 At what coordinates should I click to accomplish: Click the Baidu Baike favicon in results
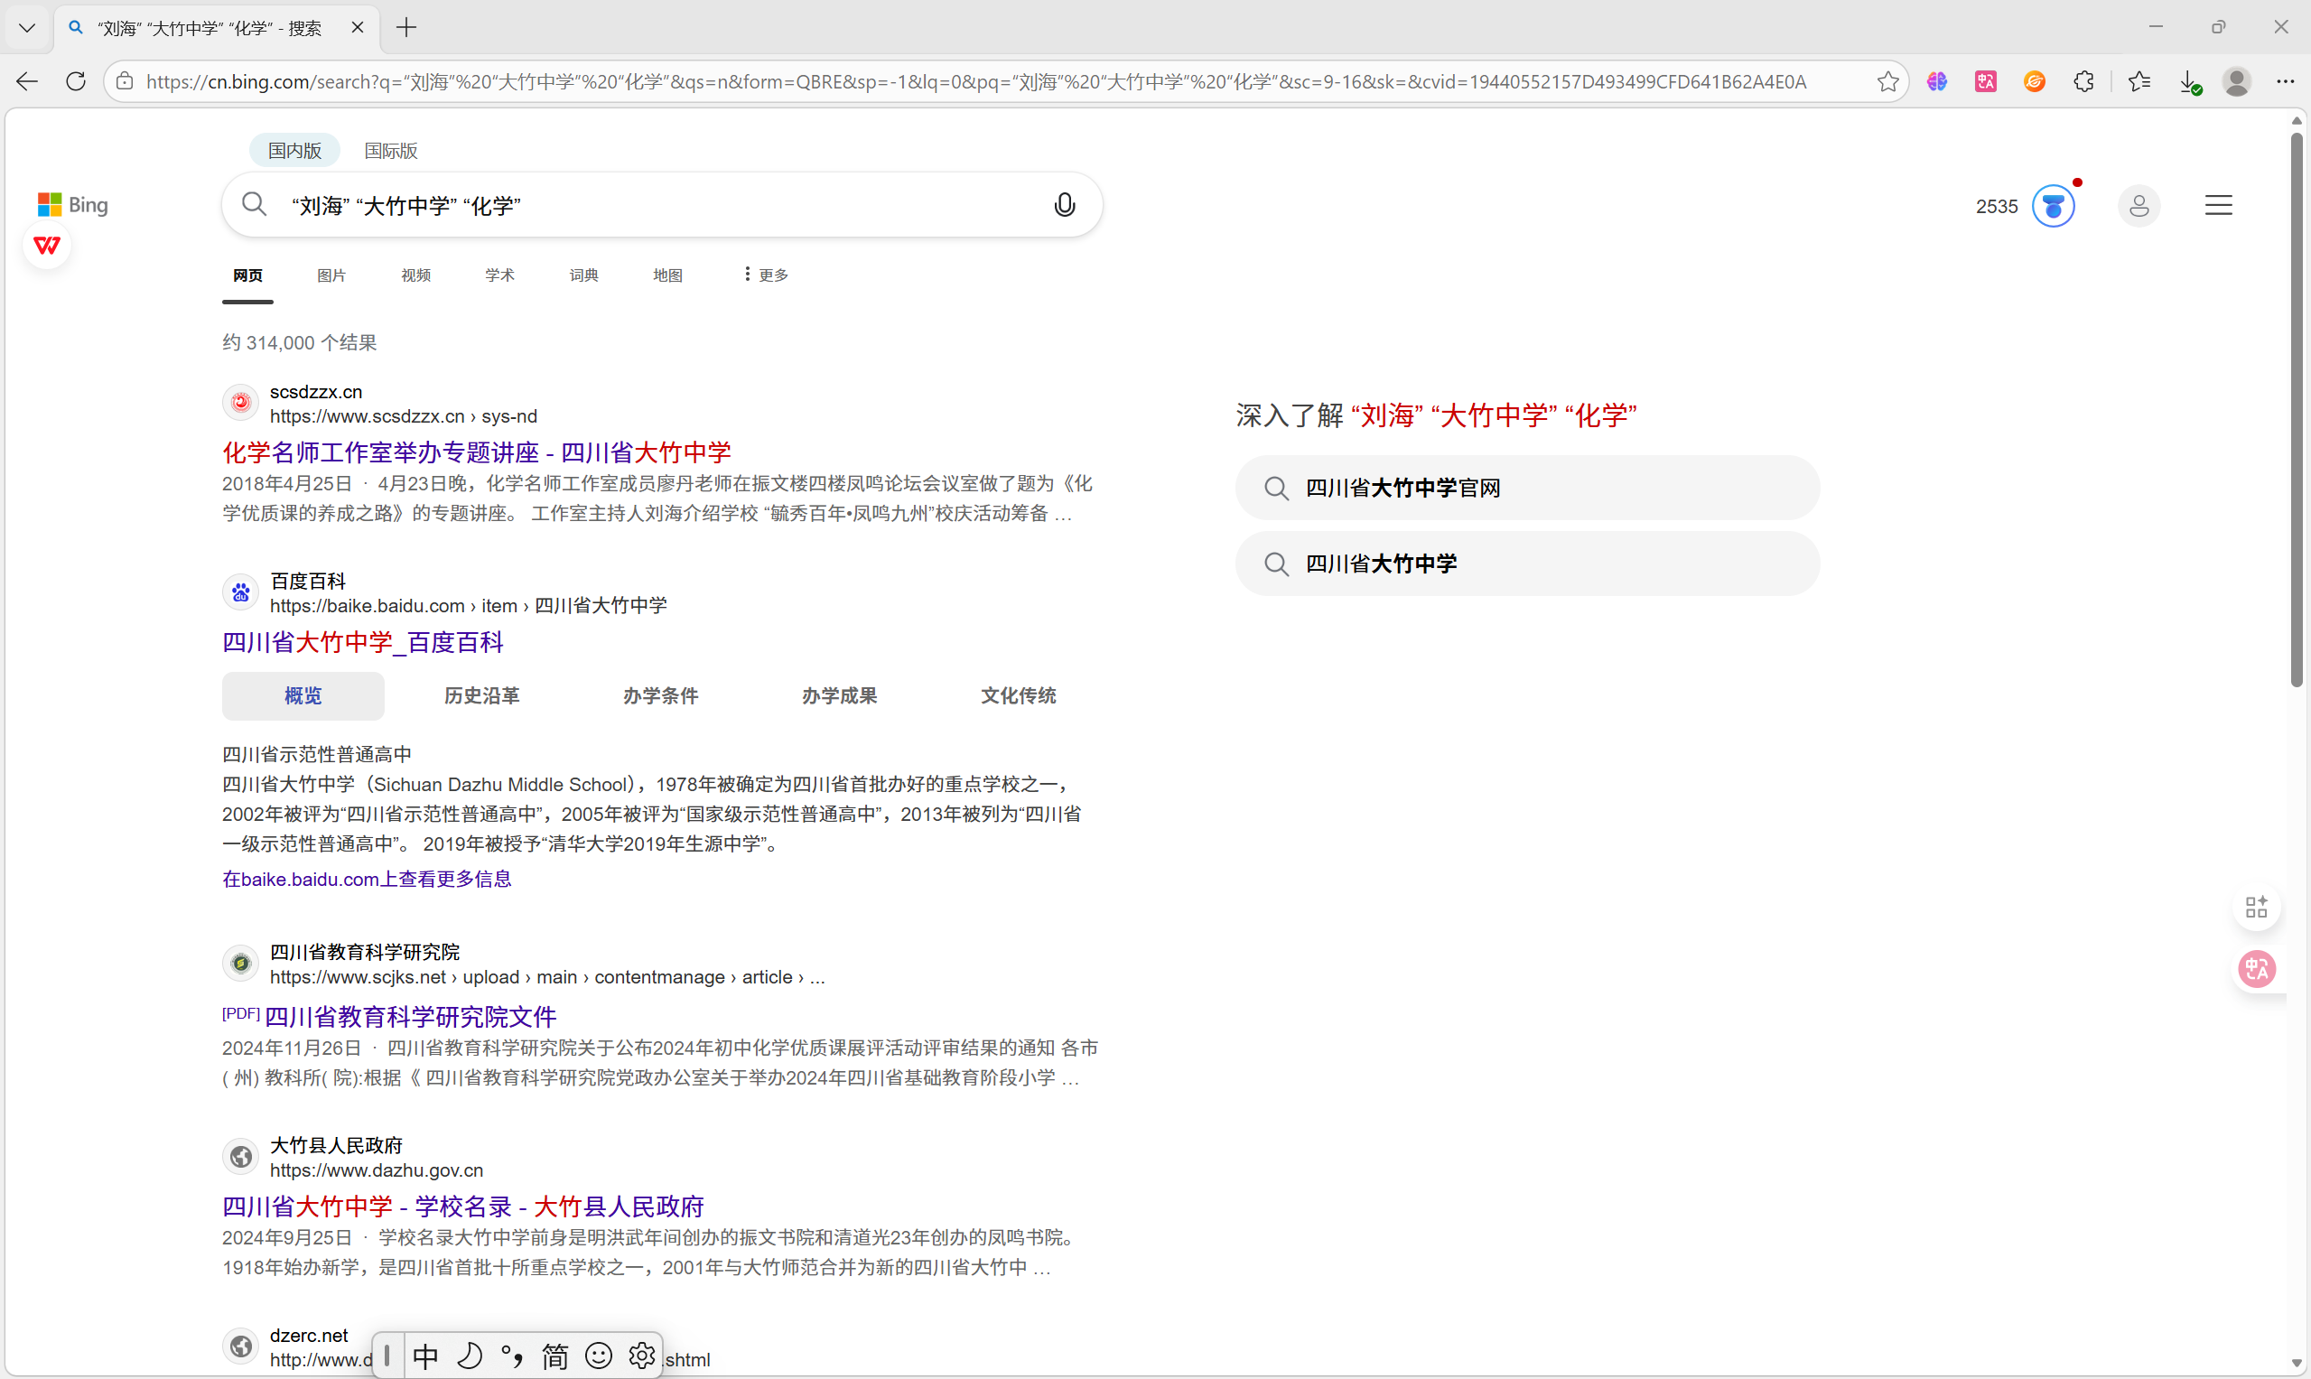pos(239,591)
